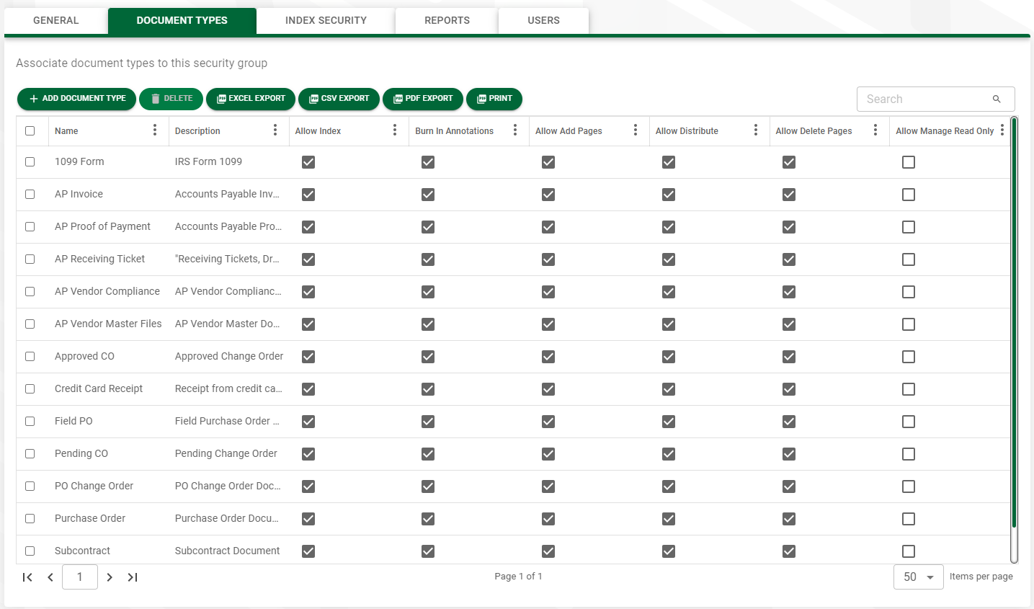Click the Allow Distribute column header
1034x609 pixels.
tap(687, 131)
